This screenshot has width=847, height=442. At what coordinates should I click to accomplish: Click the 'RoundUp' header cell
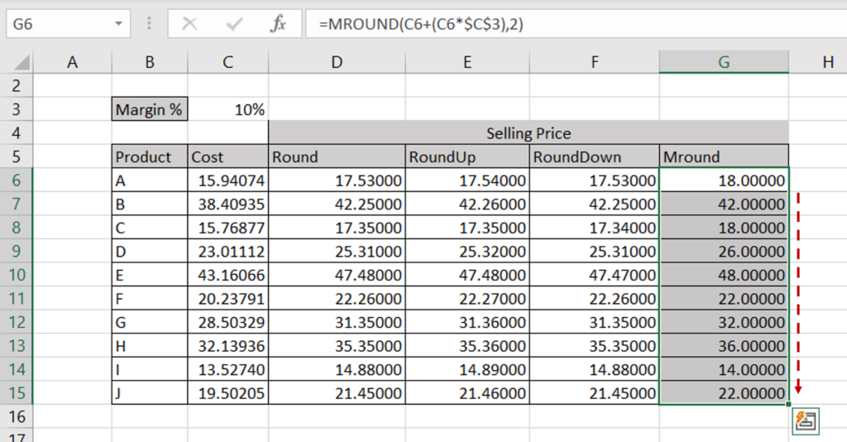[467, 156]
